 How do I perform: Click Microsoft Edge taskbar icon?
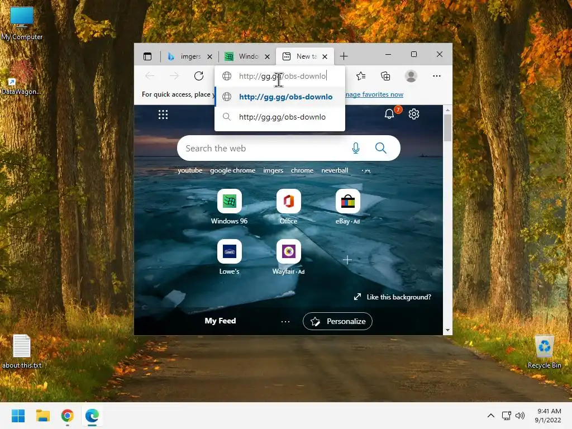pyautogui.click(x=92, y=416)
